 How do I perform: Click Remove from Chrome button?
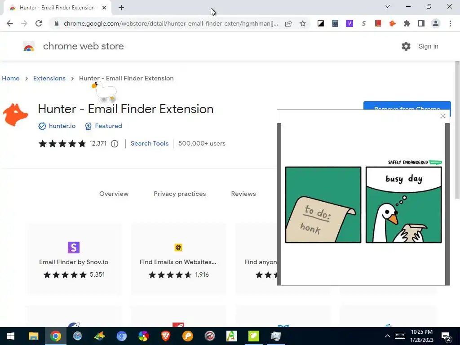407,106
